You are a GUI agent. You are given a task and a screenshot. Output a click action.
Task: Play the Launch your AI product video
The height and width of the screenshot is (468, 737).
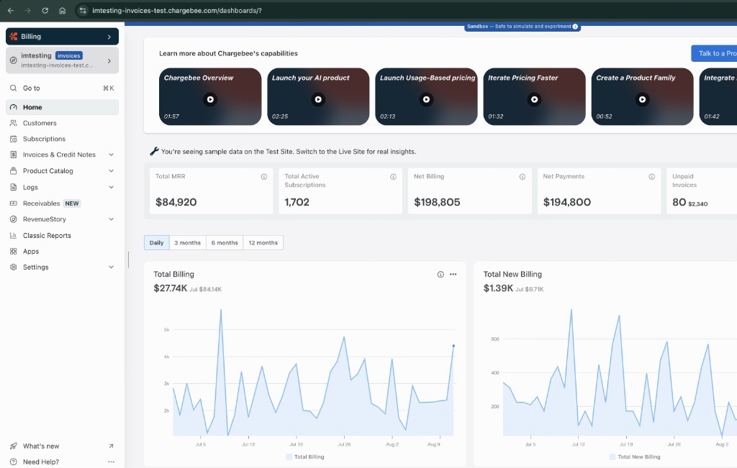click(x=318, y=99)
